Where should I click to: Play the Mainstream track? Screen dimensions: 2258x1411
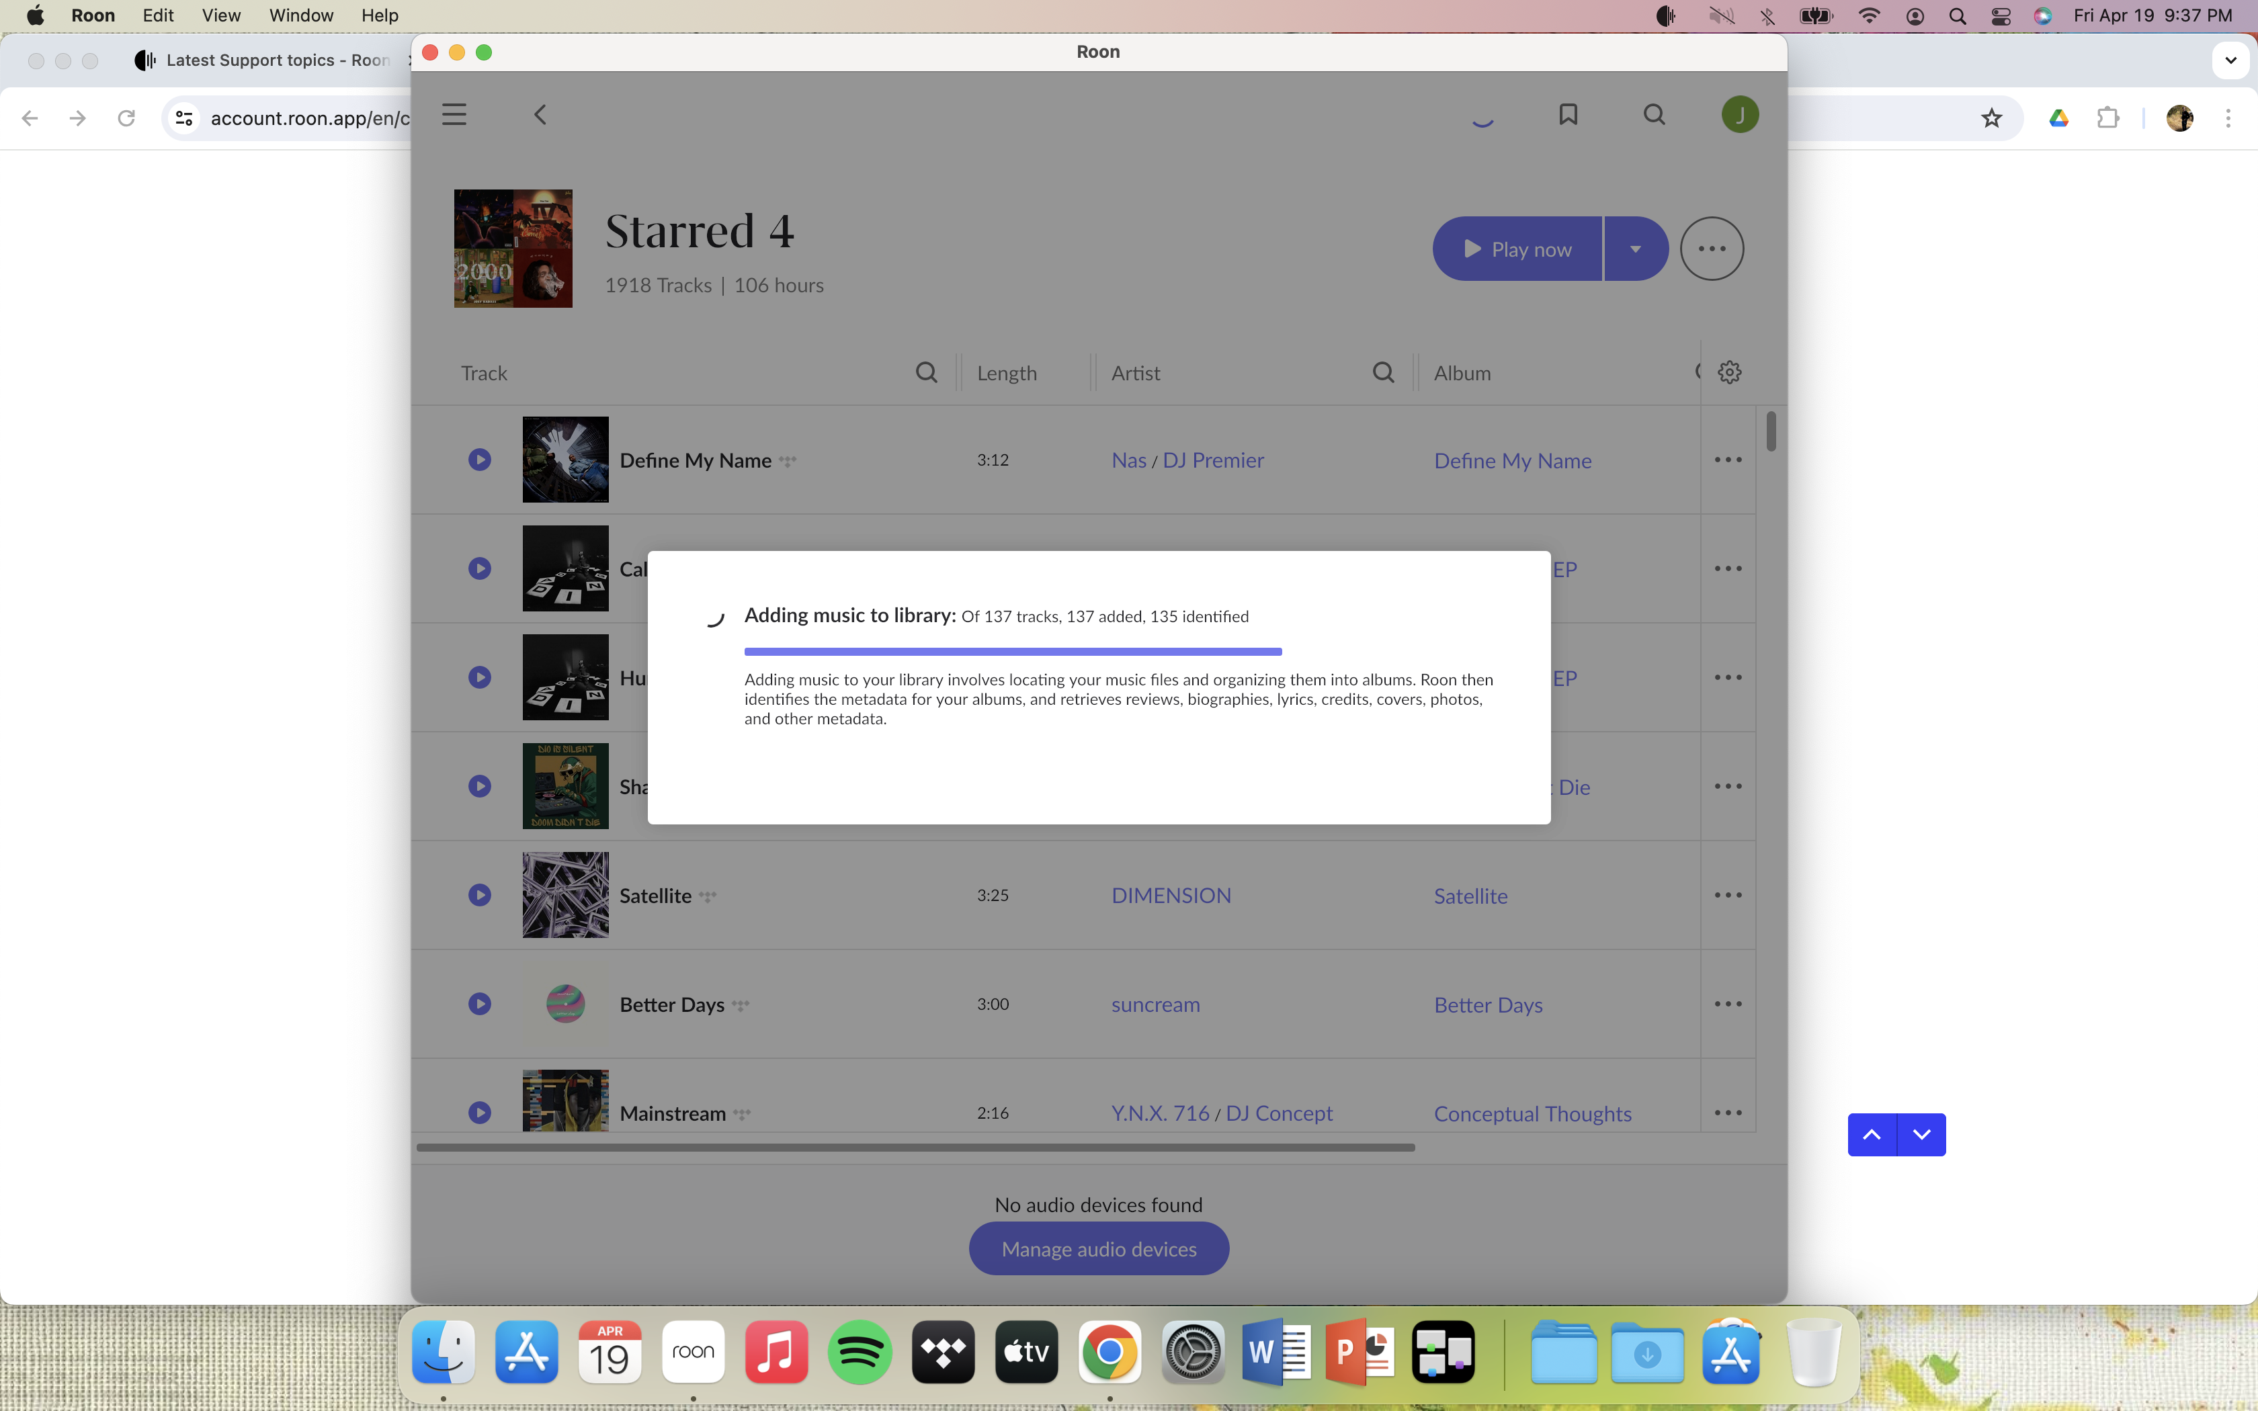(480, 1113)
